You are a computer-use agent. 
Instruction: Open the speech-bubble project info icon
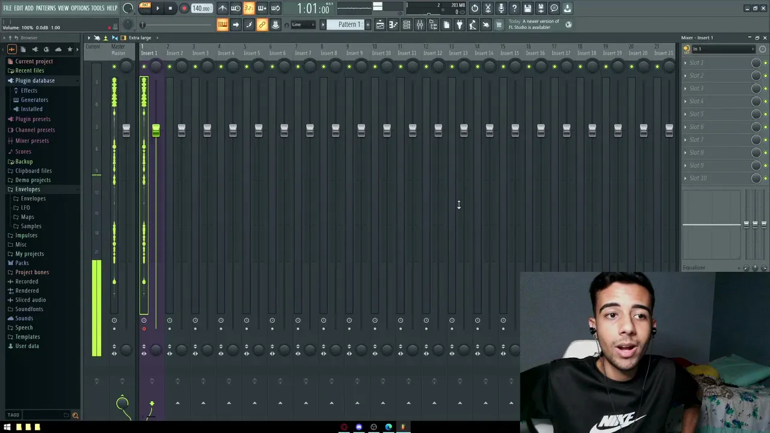coord(554,8)
